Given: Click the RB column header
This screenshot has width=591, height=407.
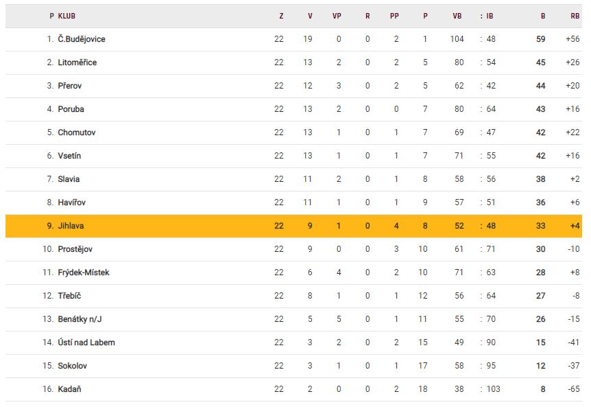Looking at the screenshot, I should 575,16.
